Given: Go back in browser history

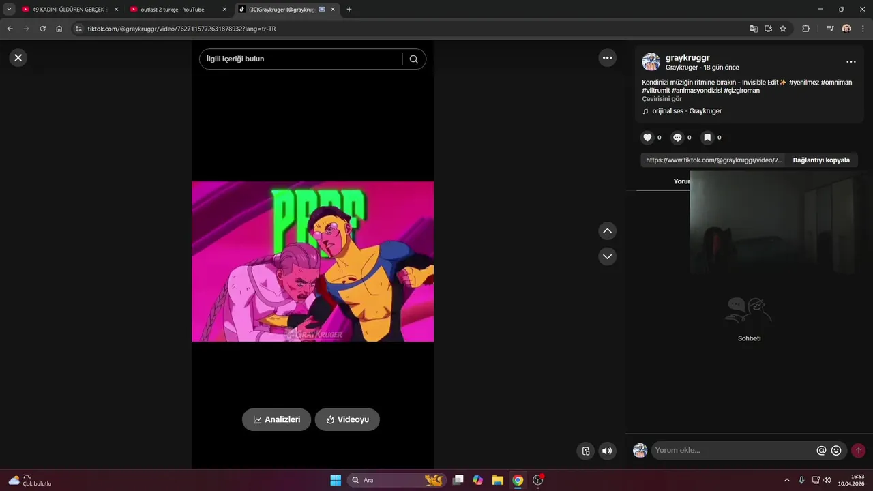Looking at the screenshot, I should [x=10, y=29].
